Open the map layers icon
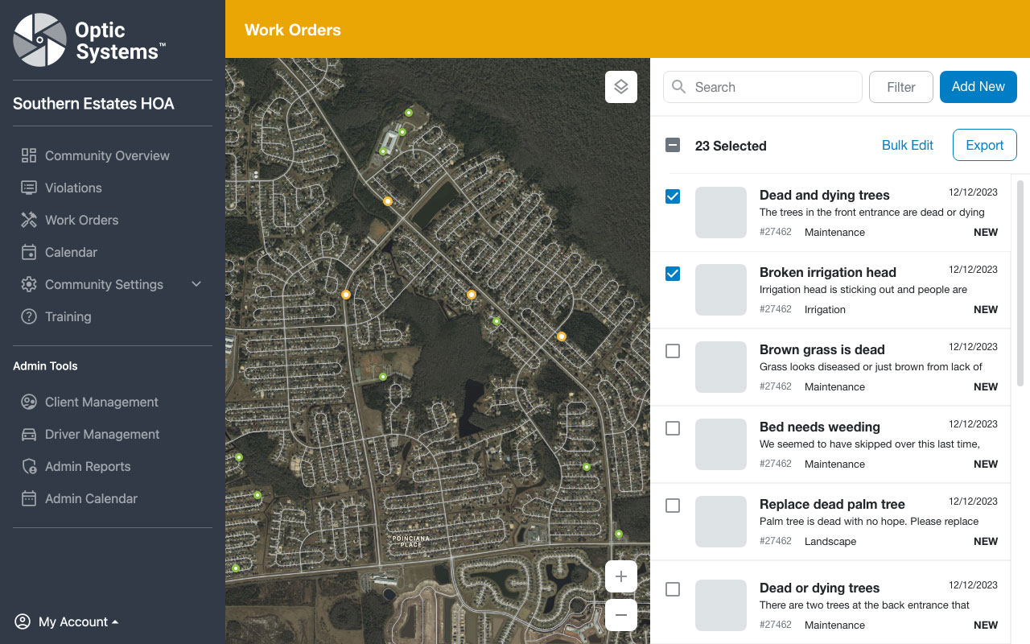Screen dimensions: 1030x644 click(x=620, y=87)
